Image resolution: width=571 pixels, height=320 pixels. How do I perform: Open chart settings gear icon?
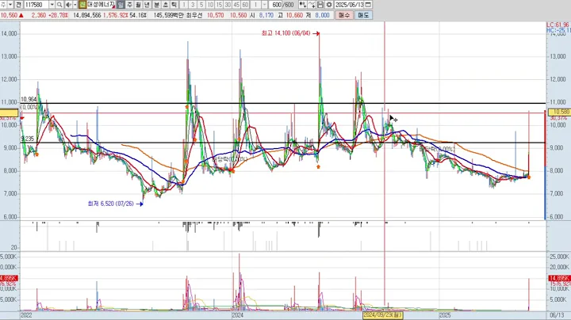(329, 5)
